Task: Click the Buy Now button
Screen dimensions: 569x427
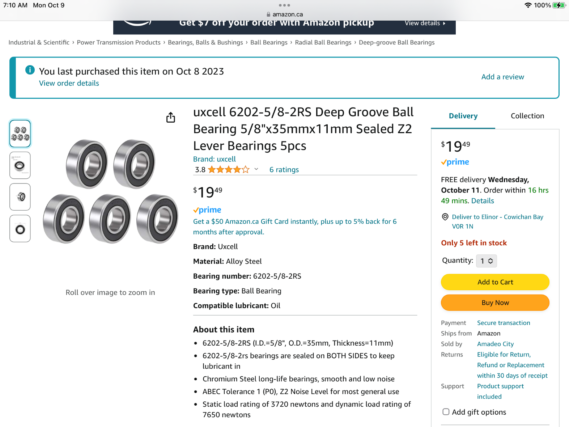Action: coord(495,303)
